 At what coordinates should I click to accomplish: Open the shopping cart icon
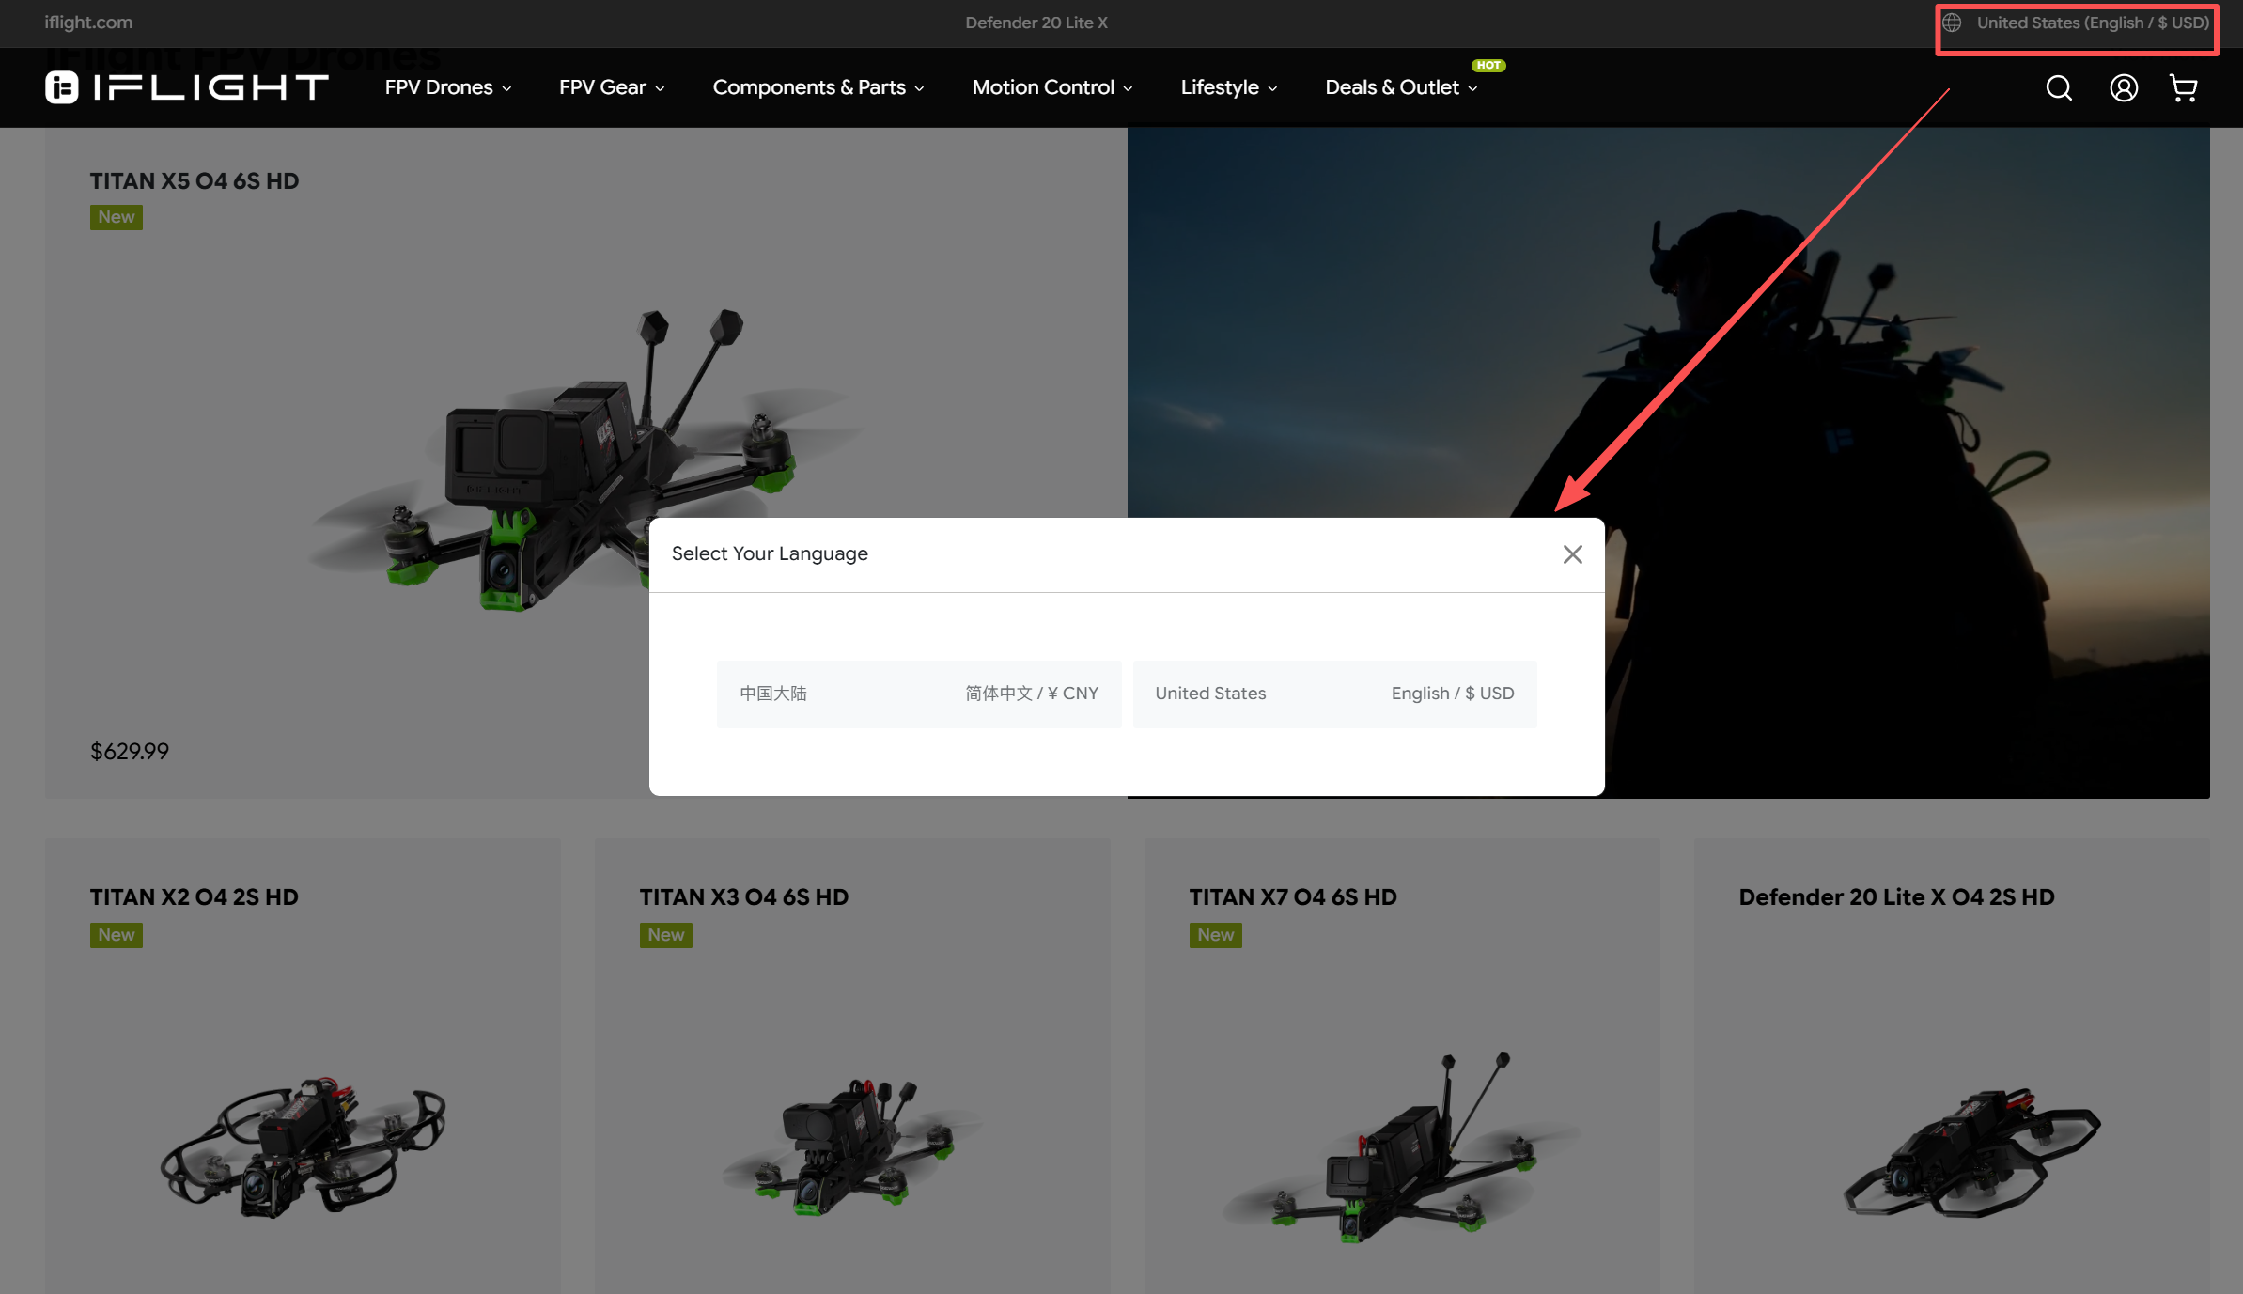click(2184, 87)
